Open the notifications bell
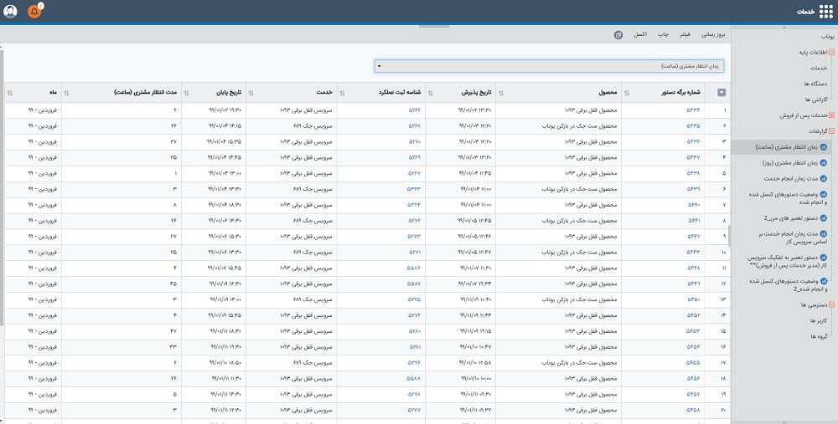The image size is (838, 424). coord(34,11)
